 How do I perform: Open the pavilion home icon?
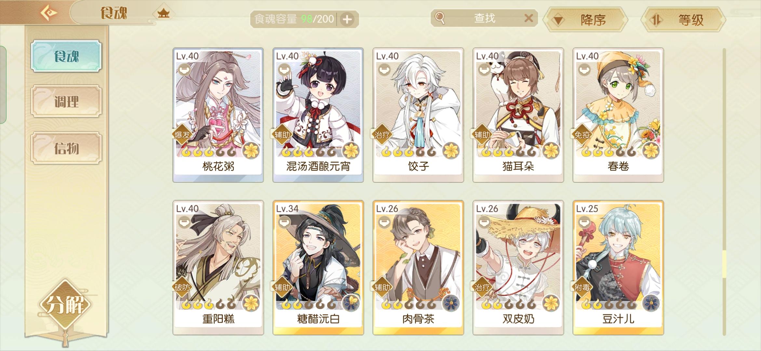click(x=164, y=14)
